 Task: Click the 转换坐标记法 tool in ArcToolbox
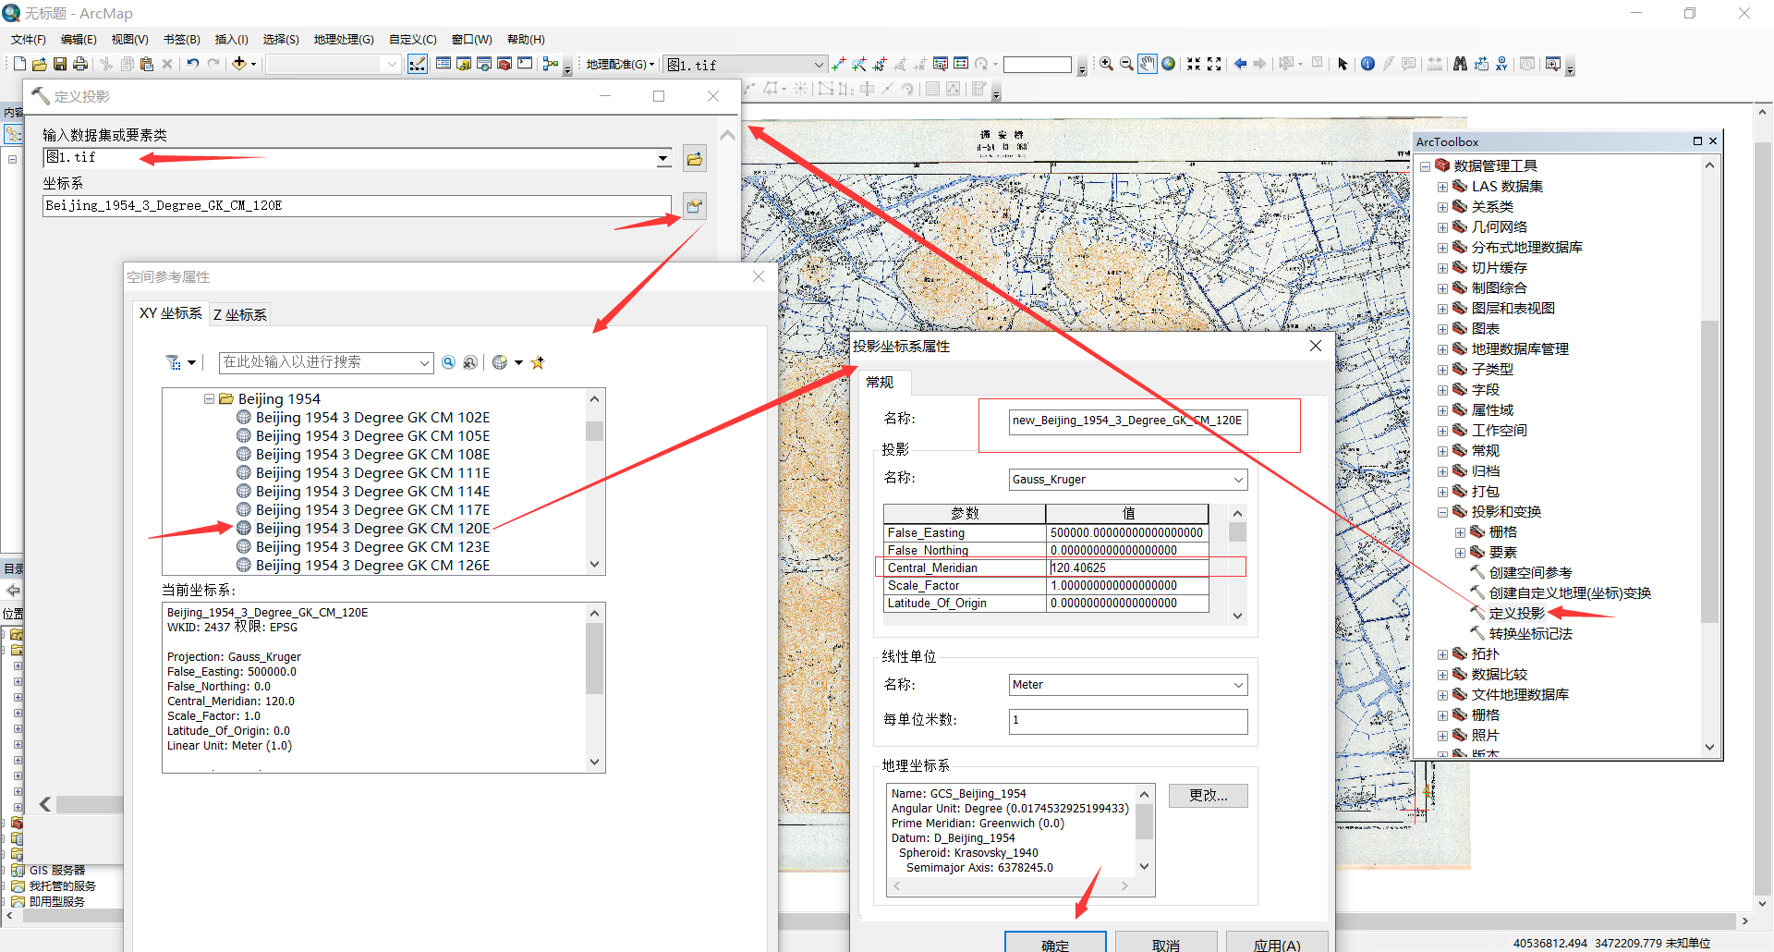[x=1530, y=634]
